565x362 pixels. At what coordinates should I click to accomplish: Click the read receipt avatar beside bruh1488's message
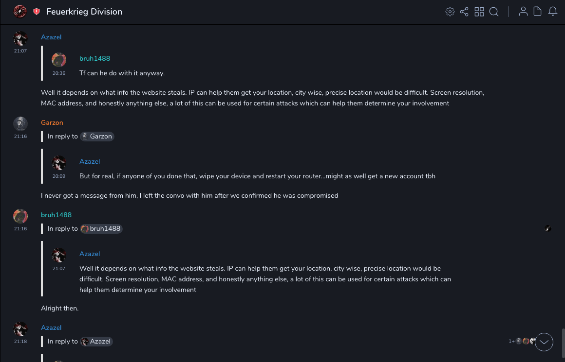(x=547, y=228)
